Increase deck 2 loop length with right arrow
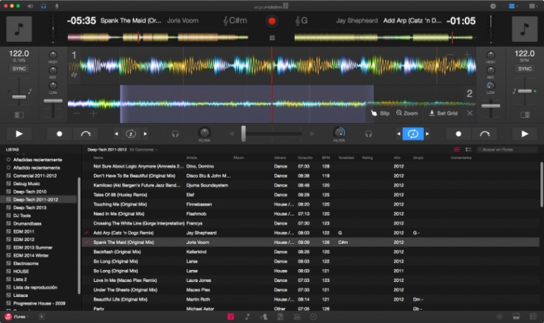This screenshot has height=323, width=544. tap(428, 134)
